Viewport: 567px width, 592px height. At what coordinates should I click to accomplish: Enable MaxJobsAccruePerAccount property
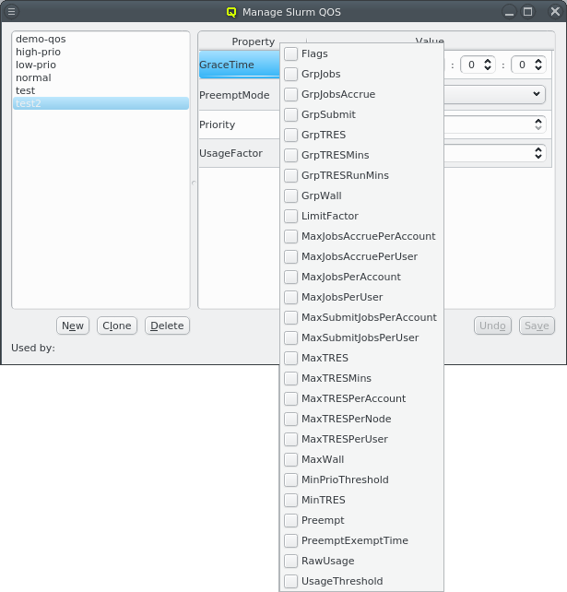pos(290,236)
